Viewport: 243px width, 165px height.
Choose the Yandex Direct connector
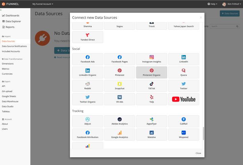pos(87,37)
